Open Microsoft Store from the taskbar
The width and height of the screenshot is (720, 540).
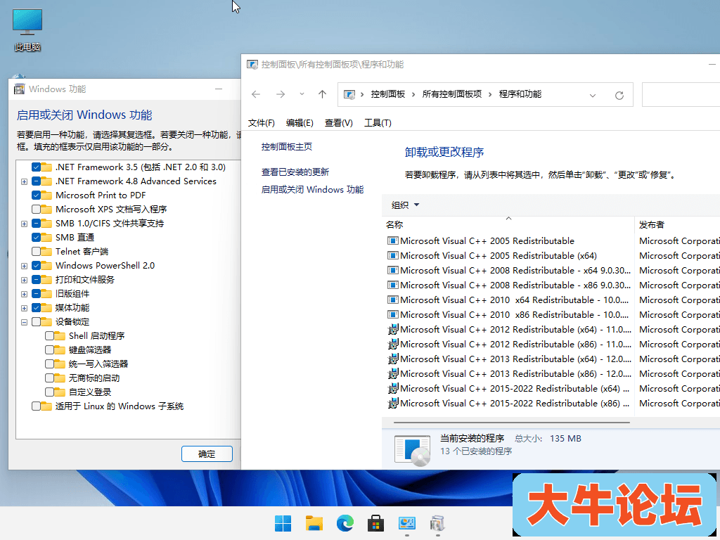point(375,523)
